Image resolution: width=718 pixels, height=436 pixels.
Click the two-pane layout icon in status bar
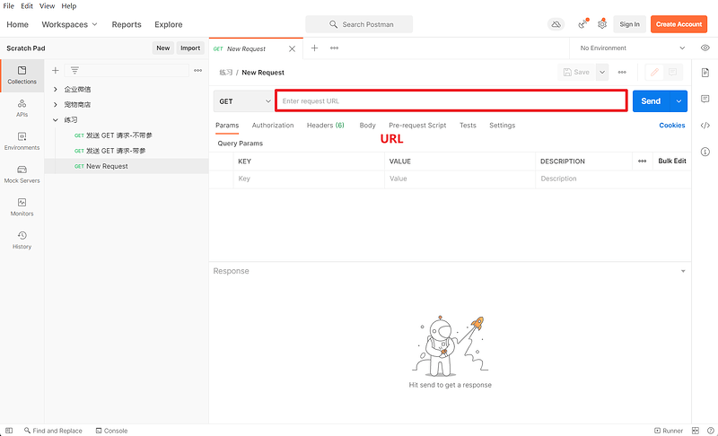695,431
